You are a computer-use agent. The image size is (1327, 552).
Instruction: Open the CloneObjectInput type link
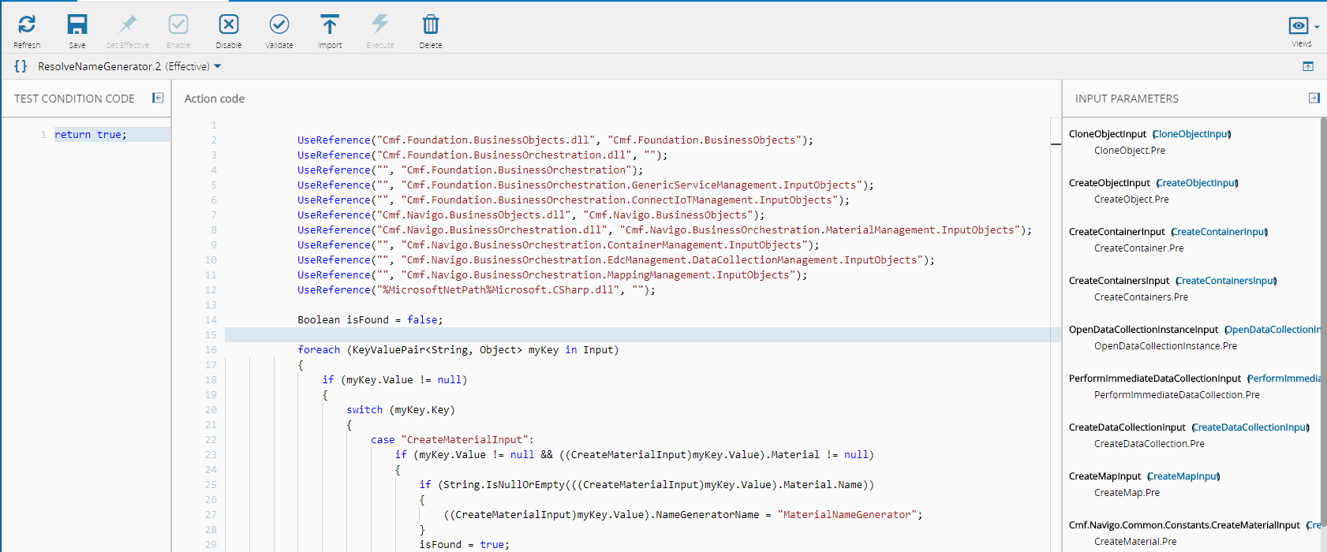[1191, 134]
